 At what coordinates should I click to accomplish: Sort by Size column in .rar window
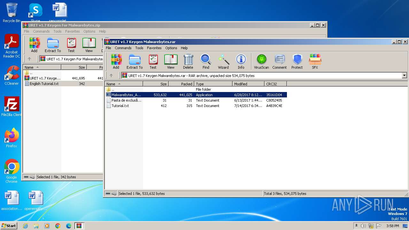pyautogui.click(x=156, y=84)
